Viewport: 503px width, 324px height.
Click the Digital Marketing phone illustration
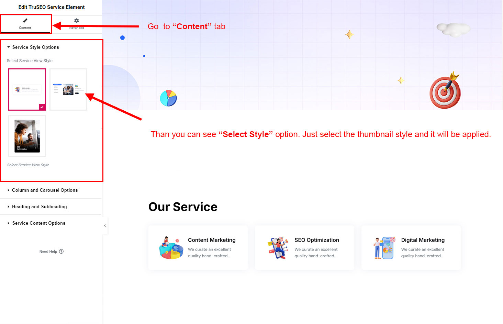click(x=384, y=248)
